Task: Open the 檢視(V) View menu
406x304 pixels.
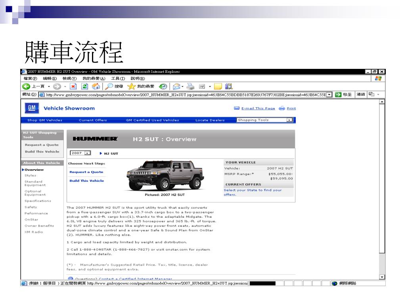Action: (69, 78)
